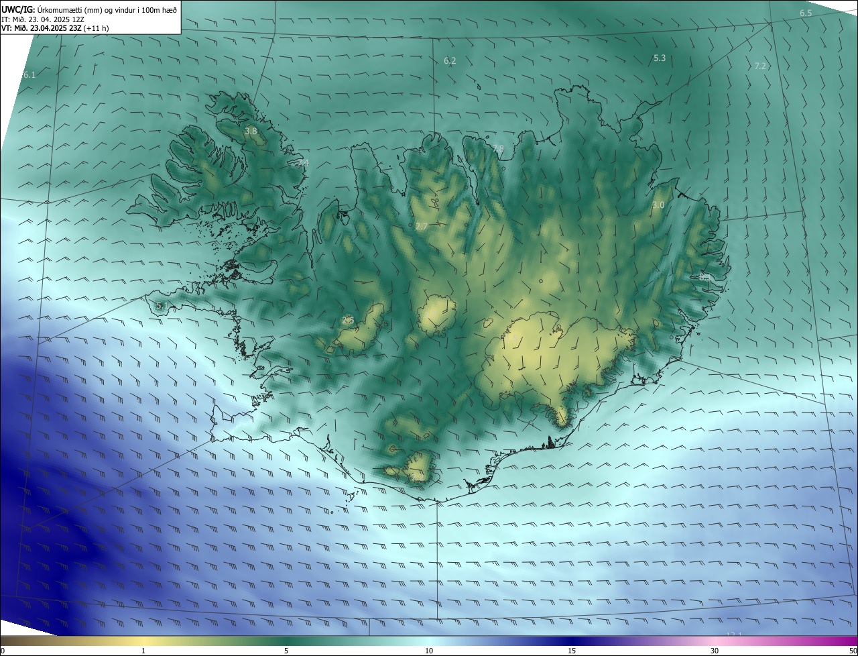Image resolution: width=858 pixels, height=656 pixels.
Task: Click the 30 tick on the color scale
Action: coord(715,651)
